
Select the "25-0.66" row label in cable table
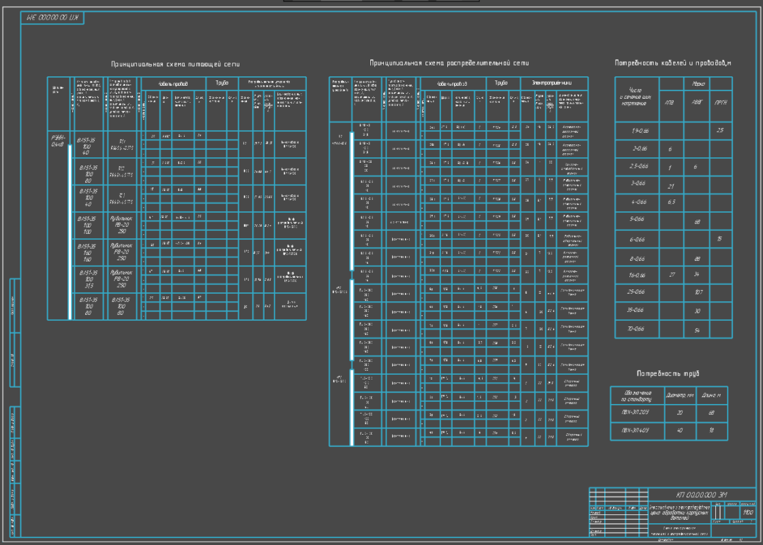click(636, 292)
